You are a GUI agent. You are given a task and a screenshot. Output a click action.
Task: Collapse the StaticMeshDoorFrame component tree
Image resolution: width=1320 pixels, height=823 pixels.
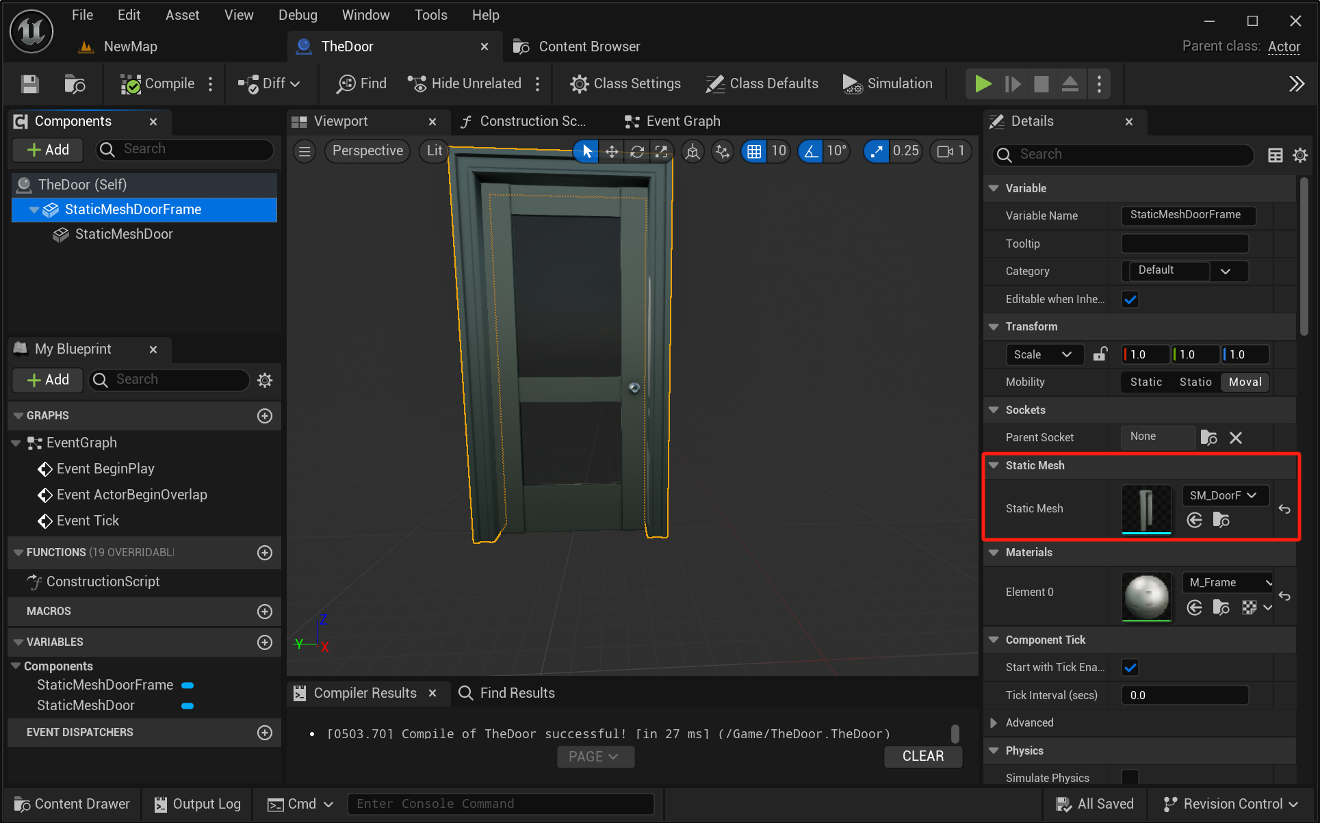(x=34, y=209)
